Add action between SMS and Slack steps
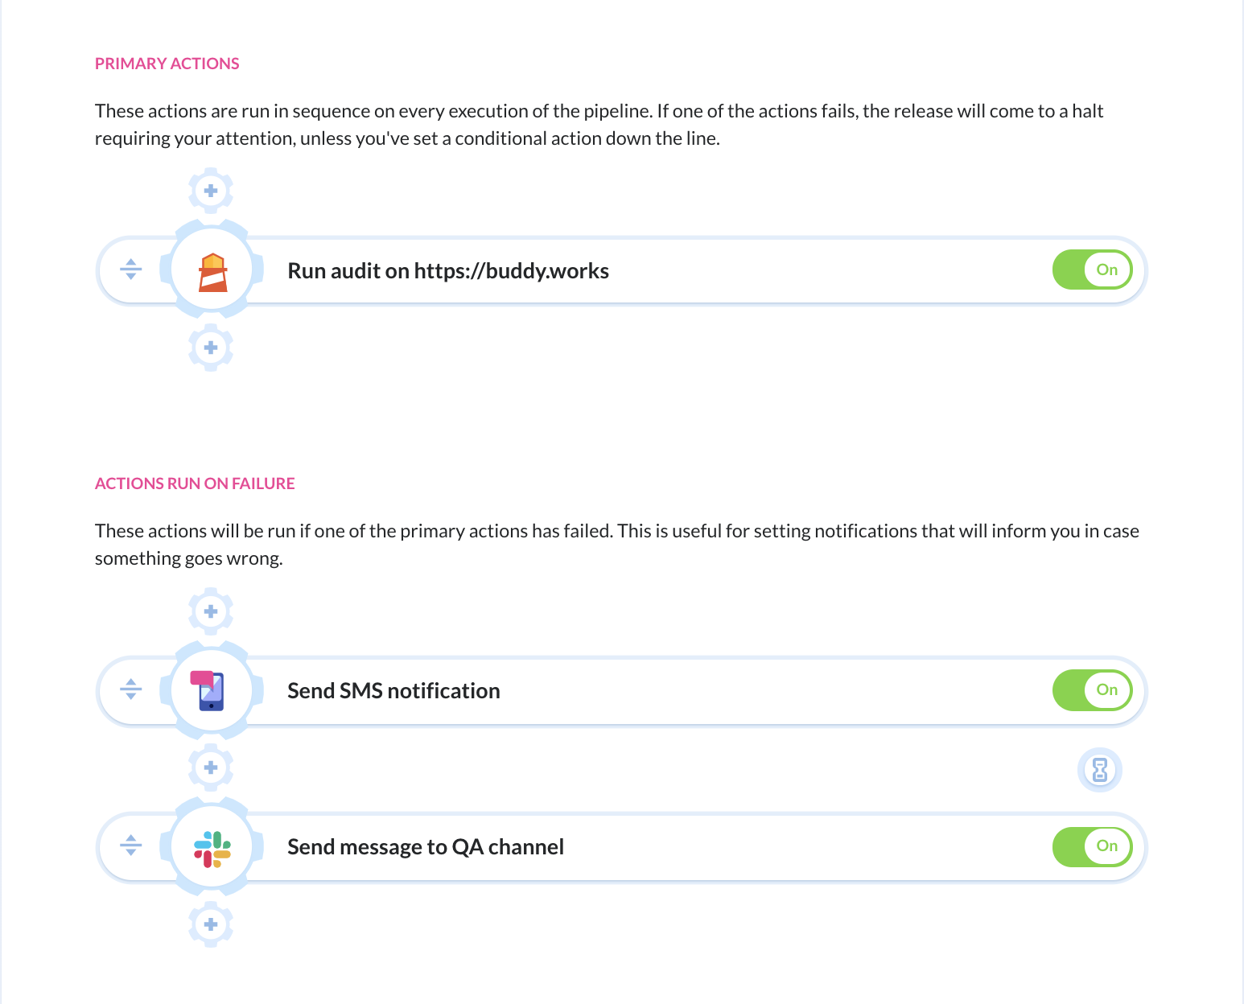This screenshot has width=1244, height=1004. tap(211, 767)
